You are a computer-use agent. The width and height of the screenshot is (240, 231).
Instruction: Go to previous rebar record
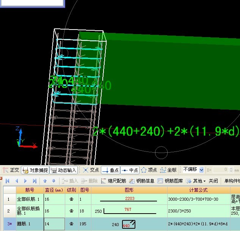(17, 181)
